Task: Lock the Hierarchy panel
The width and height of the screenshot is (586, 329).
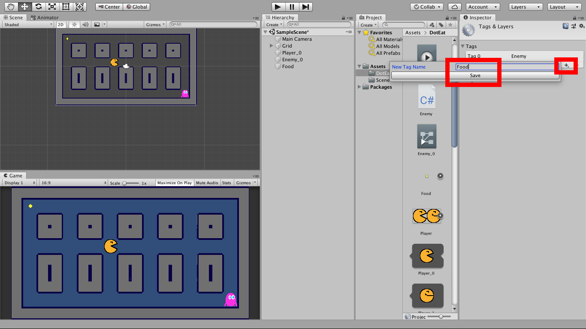Action: click(344, 18)
